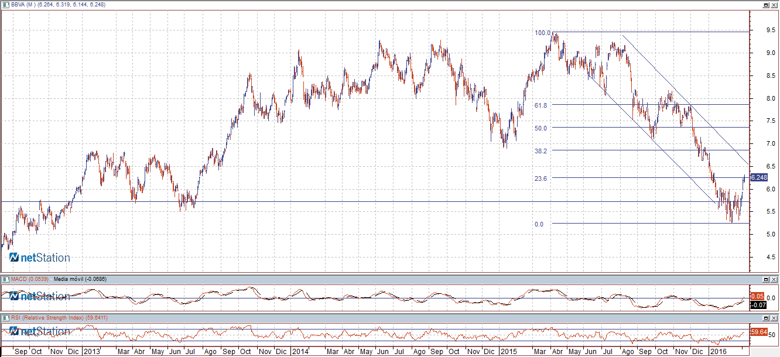This screenshot has width=780, height=357.
Task: Click the BBVA (M) chart title text
Action: [x=24, y=4]
